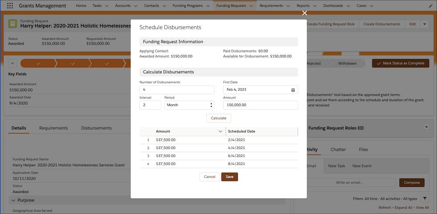This screenshot has height=214, width=437.
Task: Click the Calculate button
Action: pyautogui.click(x=218, y=118)
